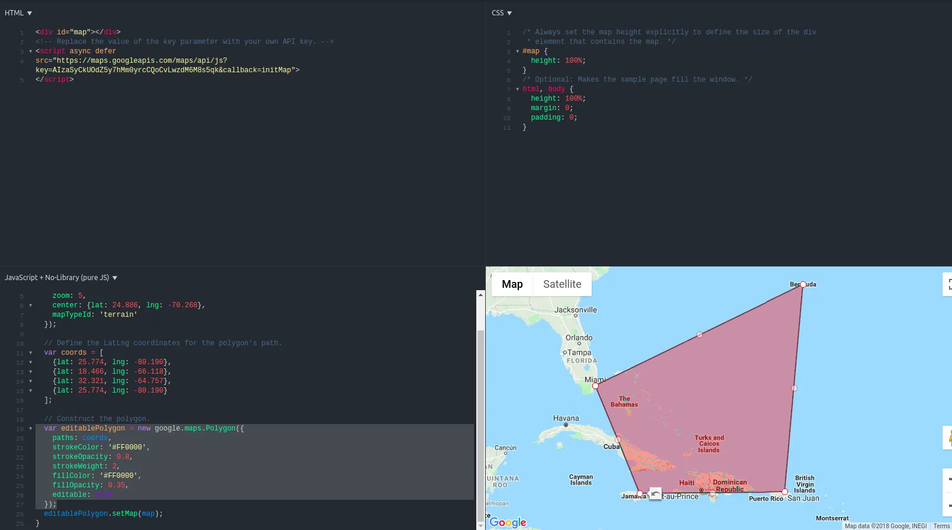The image size is (952, 530).
Task: Click the Map data ©2018 Google, INEGI text
Action: coord(886,526)
